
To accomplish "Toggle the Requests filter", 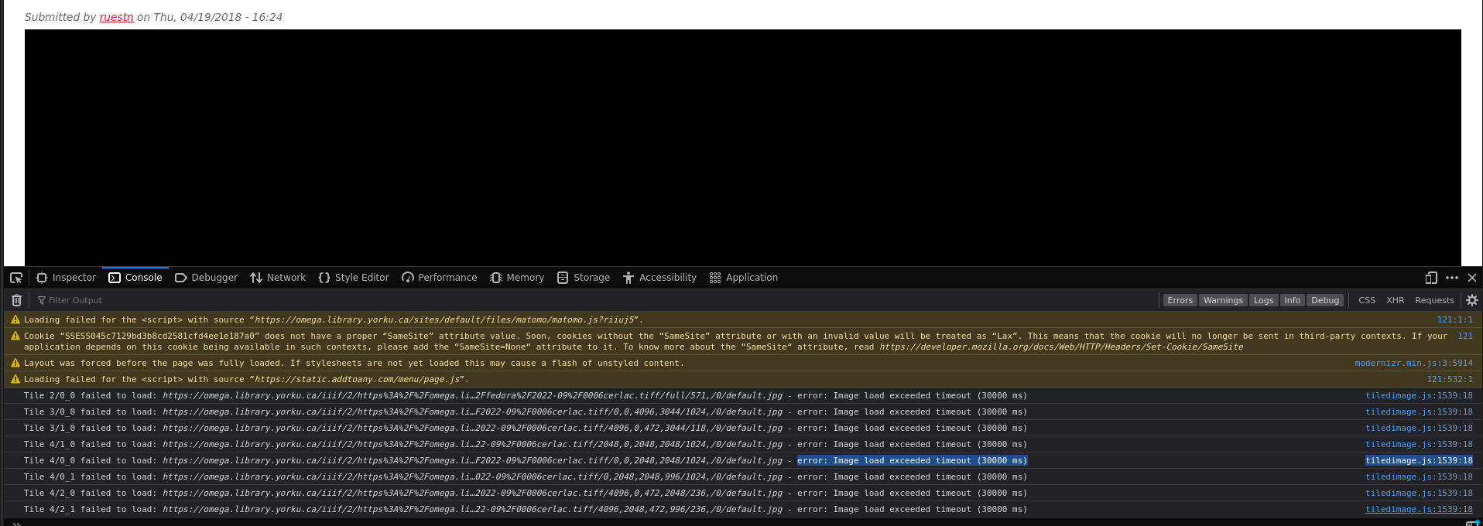I will click(1434, 300).
